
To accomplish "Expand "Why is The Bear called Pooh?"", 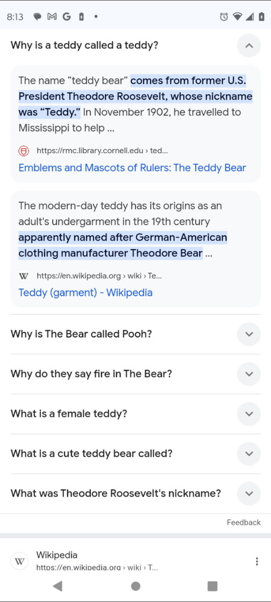I will (x=249, y=334).
